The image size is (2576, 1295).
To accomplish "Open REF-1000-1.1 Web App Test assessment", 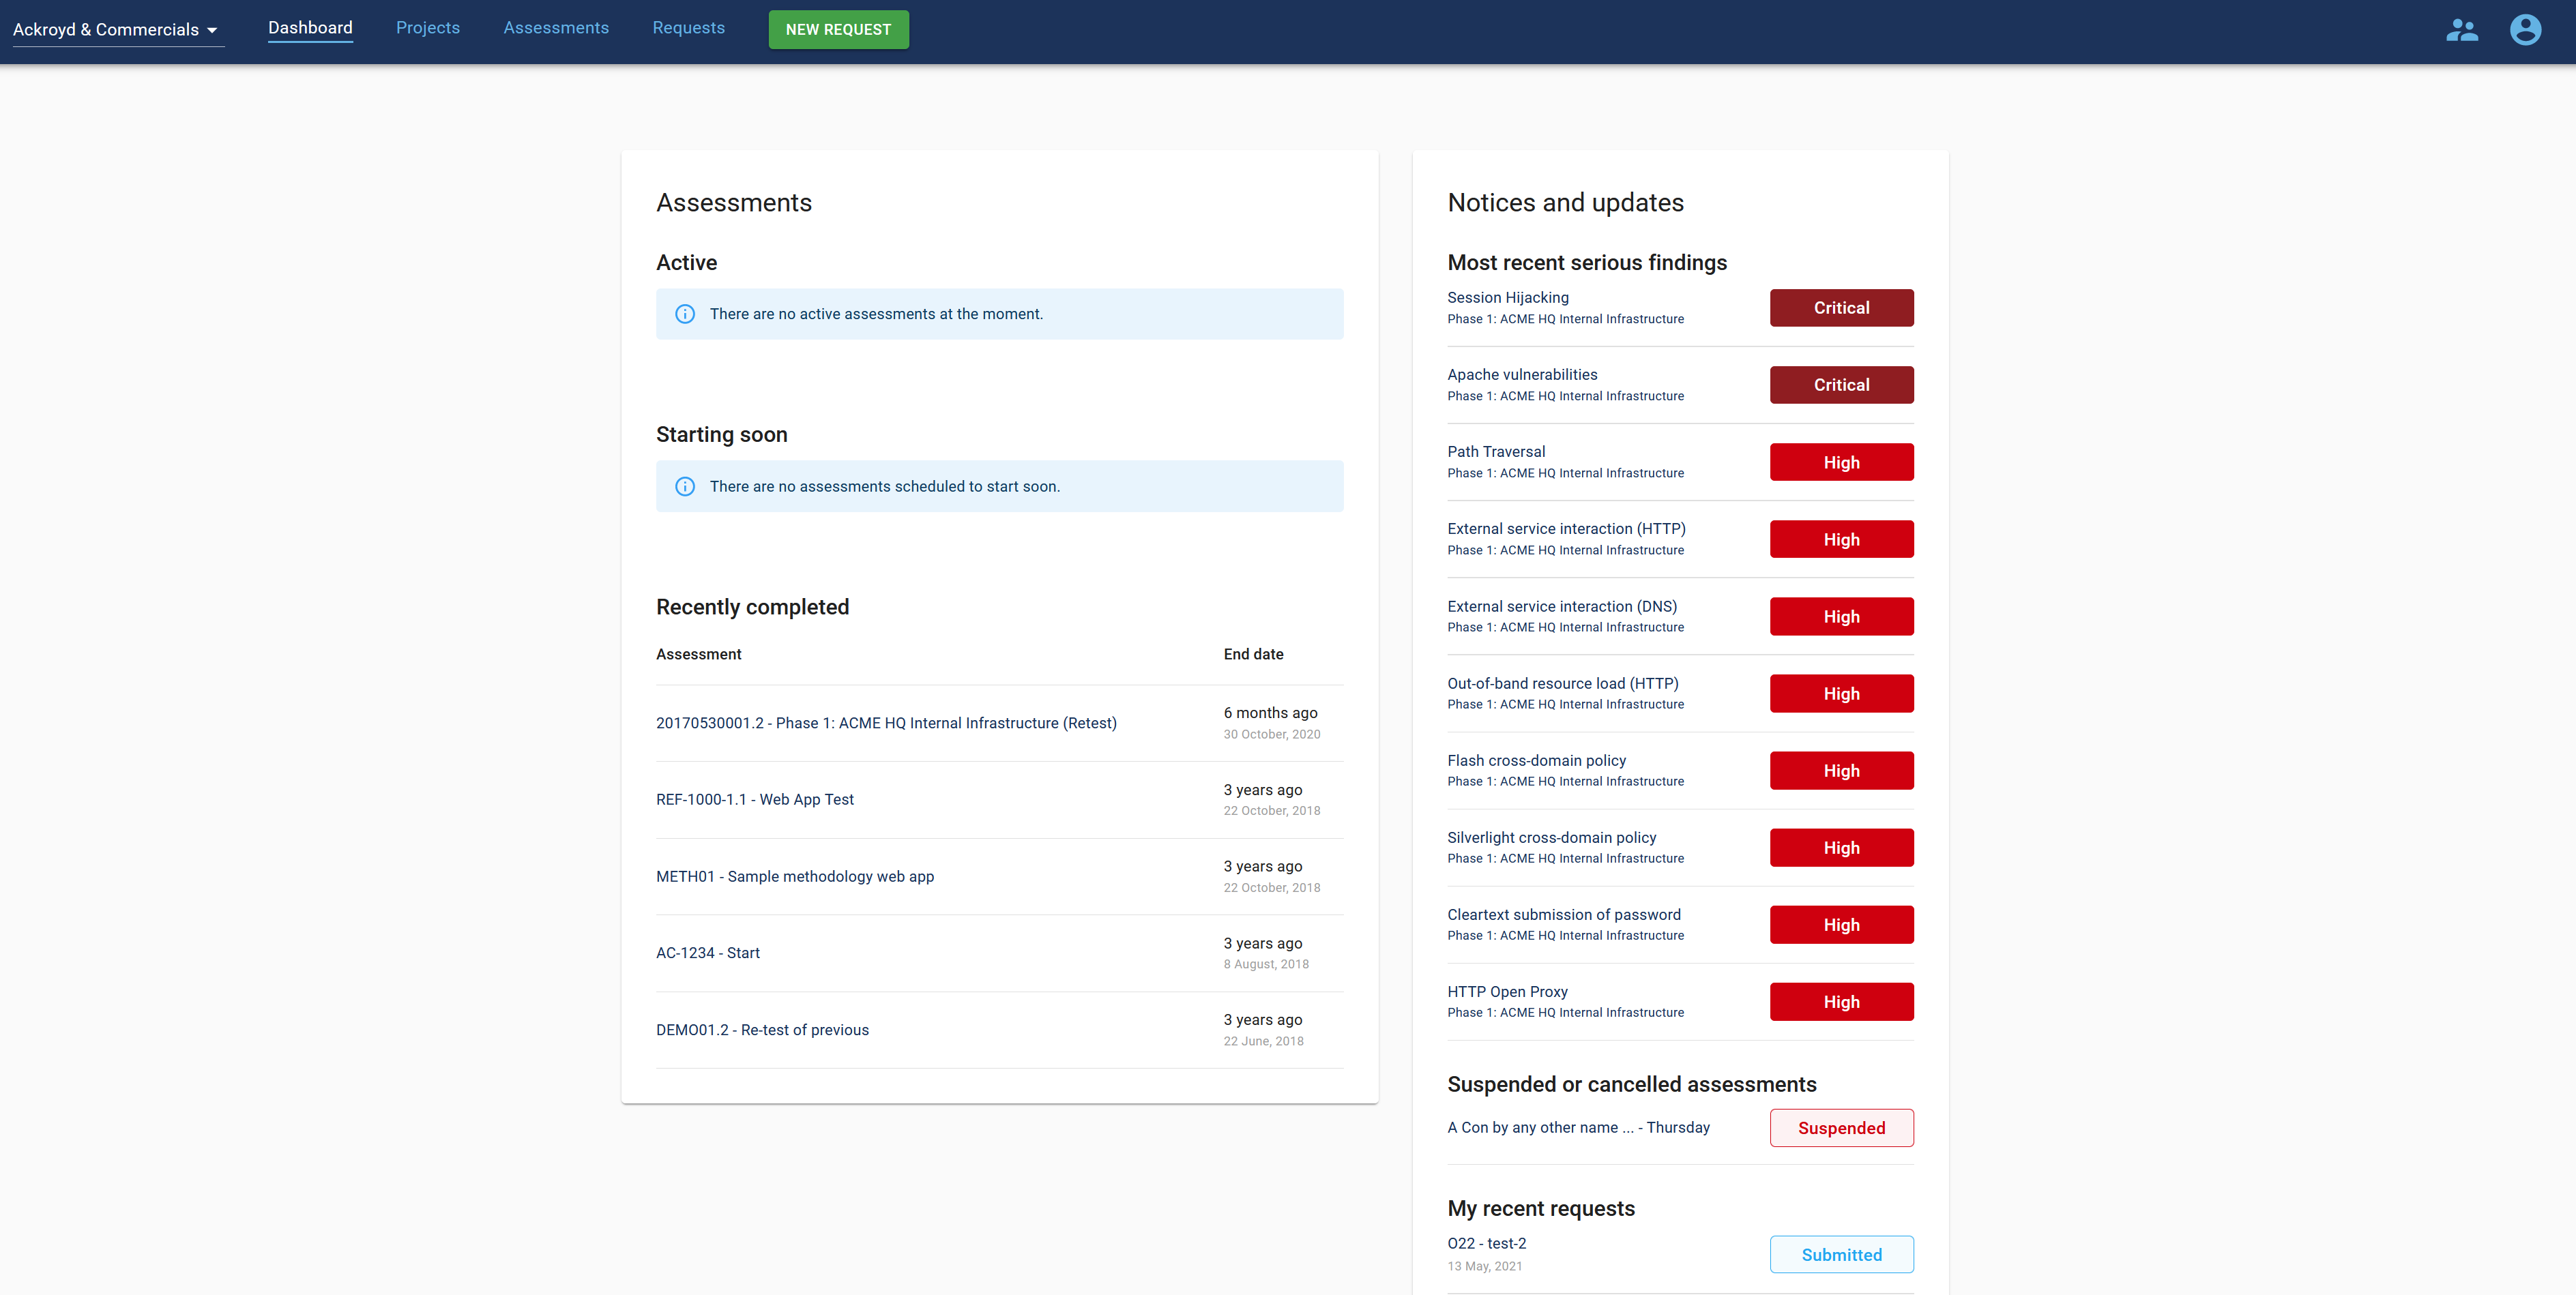I will (755, 799).
